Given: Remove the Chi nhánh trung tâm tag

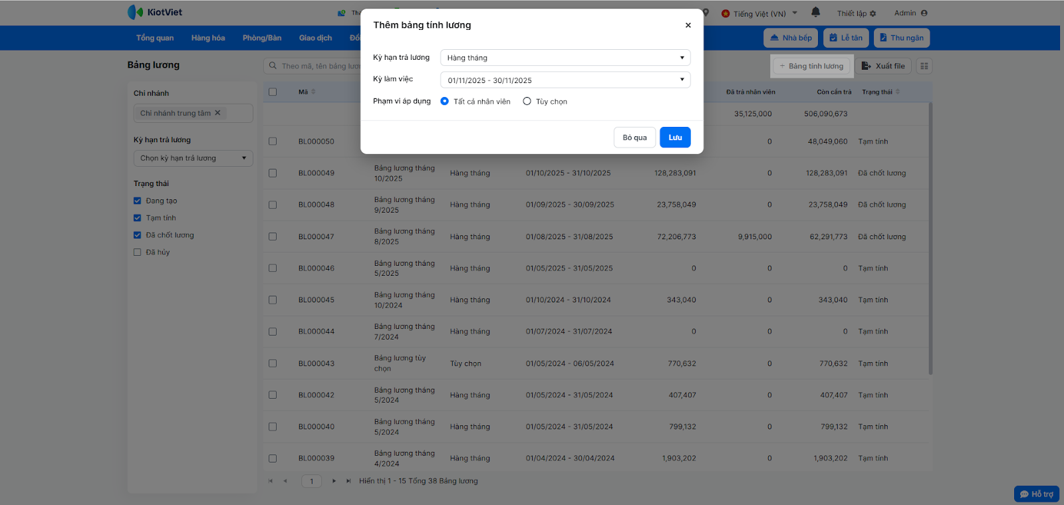Looking at the screenshot, I should tap(217, 113).
